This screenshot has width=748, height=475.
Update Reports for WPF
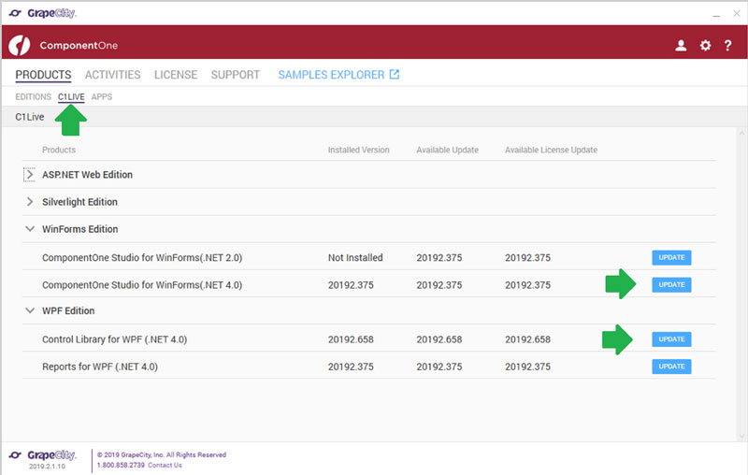671,367
